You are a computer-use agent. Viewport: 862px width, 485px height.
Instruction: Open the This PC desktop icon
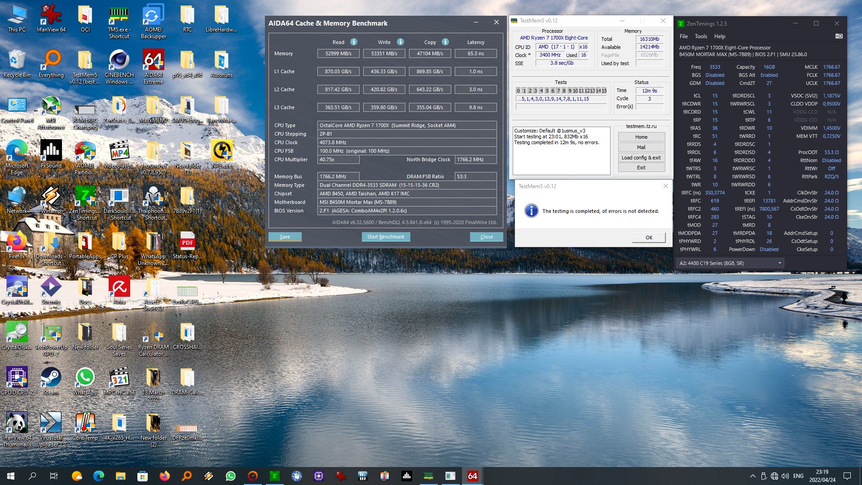coord(17,19)
